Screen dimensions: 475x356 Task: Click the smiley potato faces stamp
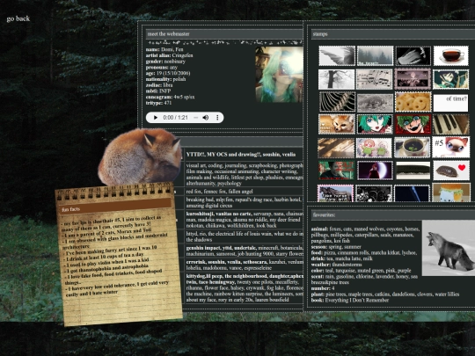413,102
